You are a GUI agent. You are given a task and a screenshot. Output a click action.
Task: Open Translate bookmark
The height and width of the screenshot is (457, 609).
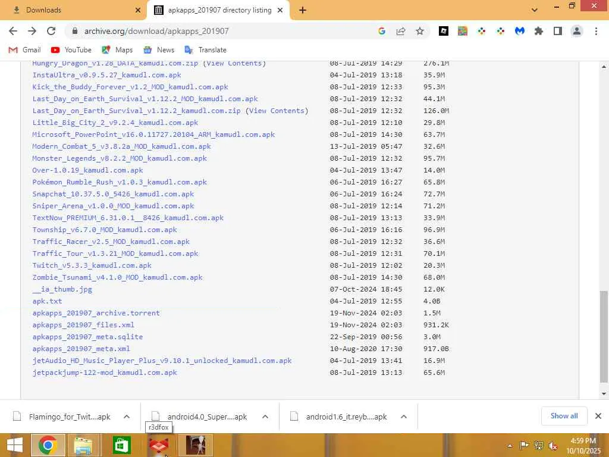(205, 50)
